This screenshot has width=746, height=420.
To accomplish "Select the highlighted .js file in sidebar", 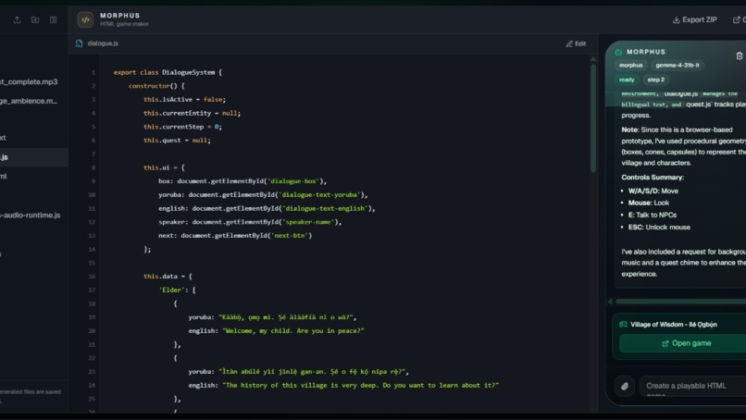I will click(33, 157).
